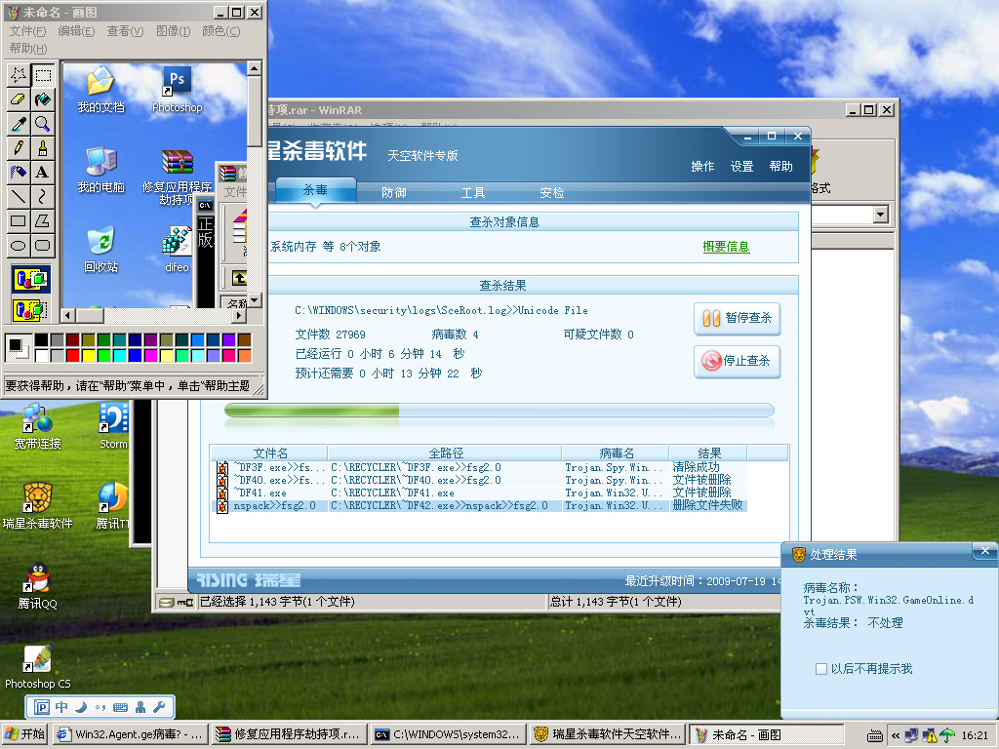This screenshot has height=749, width=999.
Task: Click the Paint canvas vertical scroll up arrow
Action: [x=255, y=69]
